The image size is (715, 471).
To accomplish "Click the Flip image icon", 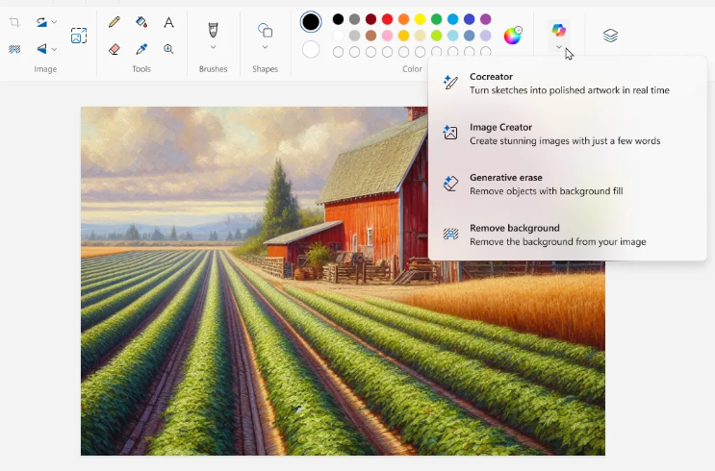I will click(x=41, y=49).
